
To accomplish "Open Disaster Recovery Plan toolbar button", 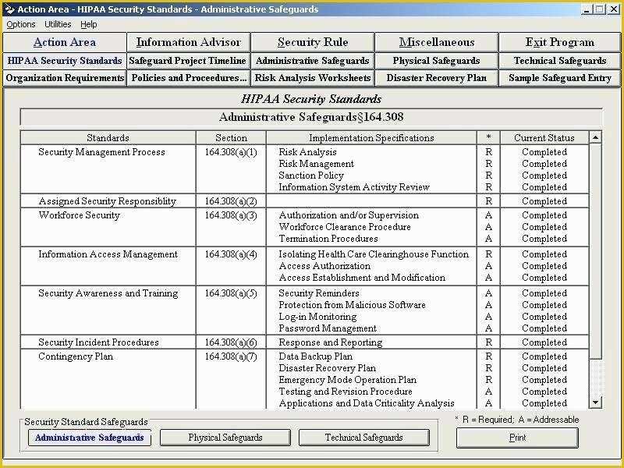I will point(437,78).
